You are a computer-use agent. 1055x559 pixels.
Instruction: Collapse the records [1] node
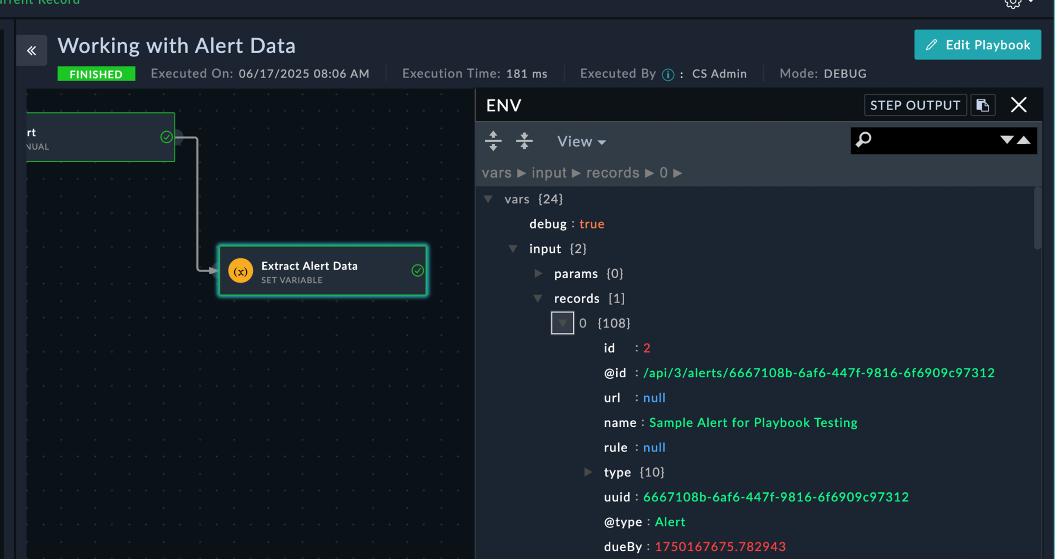point(538,298)
